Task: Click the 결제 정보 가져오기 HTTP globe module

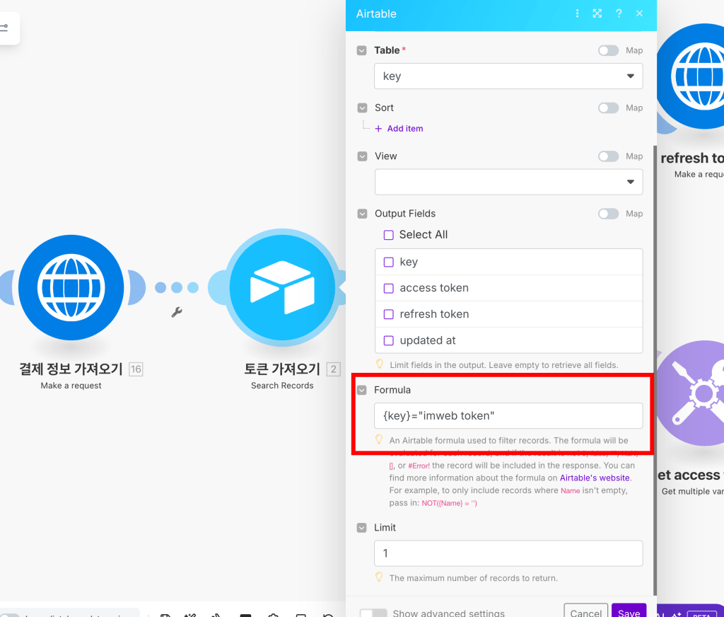Action: pyautogui.click(x=71, y=287)
